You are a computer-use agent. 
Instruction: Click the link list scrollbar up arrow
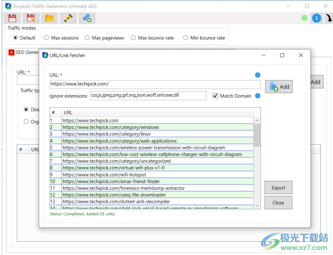257,121
